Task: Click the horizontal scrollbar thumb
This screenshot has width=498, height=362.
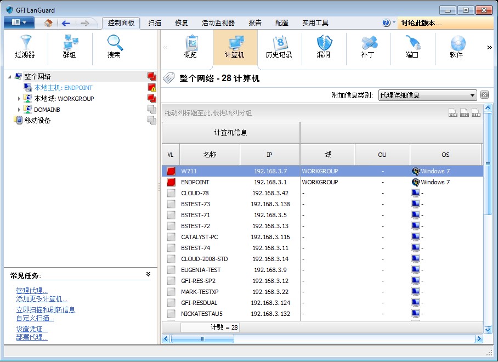Action: 202,339
